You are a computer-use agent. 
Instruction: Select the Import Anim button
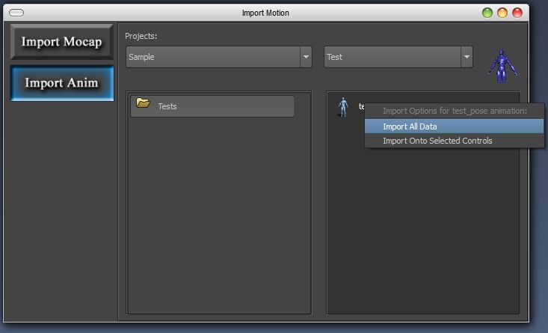tap(62, 83)
